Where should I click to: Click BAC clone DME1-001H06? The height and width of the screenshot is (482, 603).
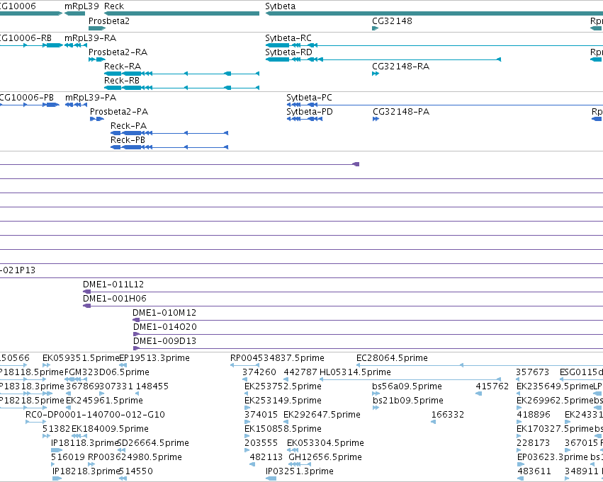tap(115, 299)
